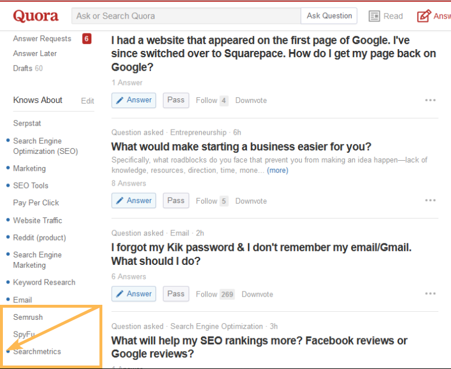Select the Marketing topic

(x=29, y=168)
